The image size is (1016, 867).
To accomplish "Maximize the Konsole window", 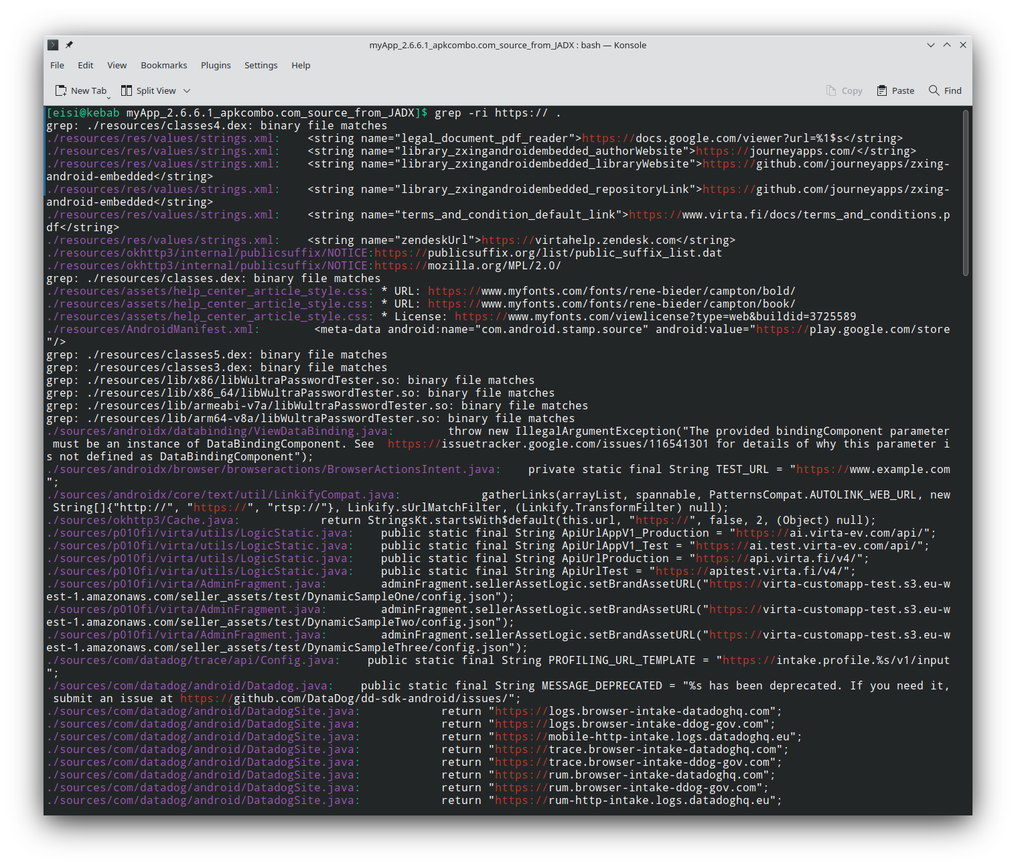I will pos(947,45).
